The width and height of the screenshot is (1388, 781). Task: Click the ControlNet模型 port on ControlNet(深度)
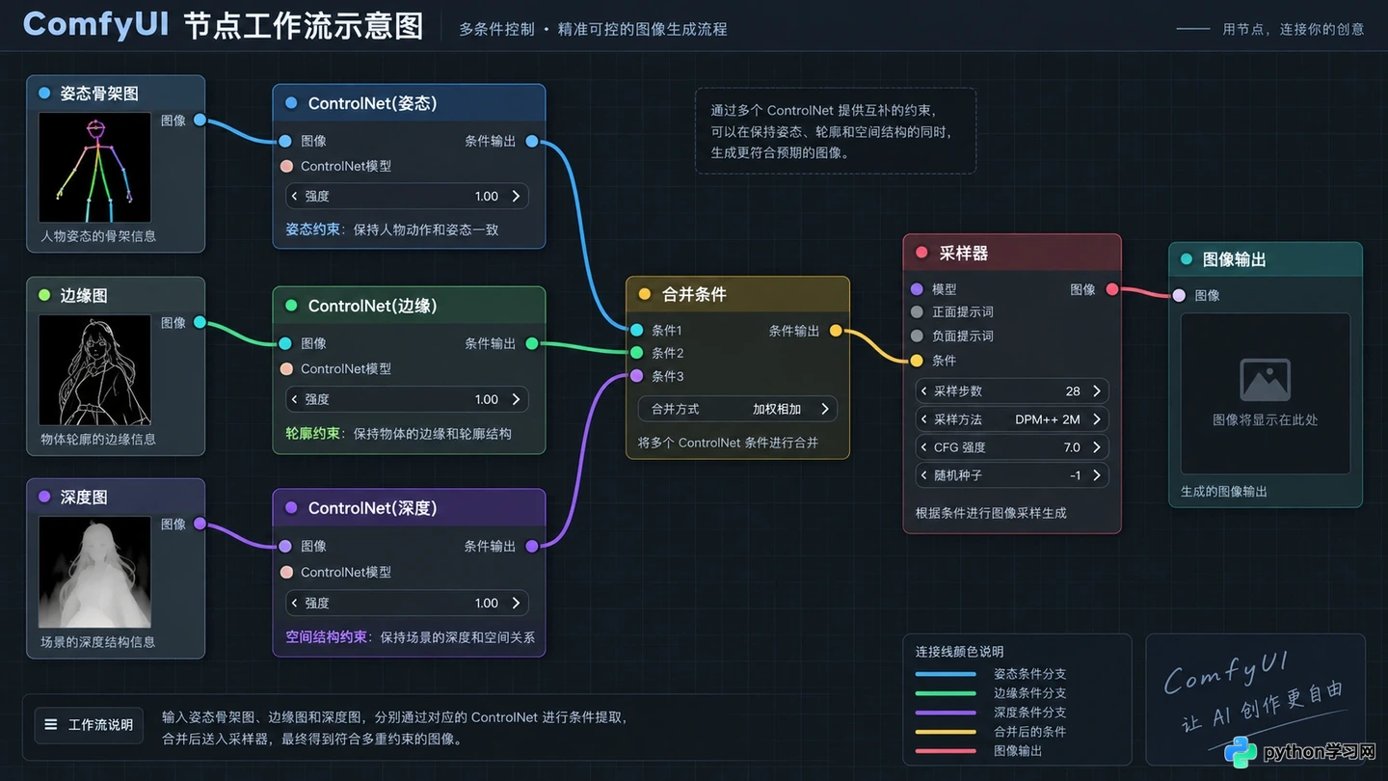coord(286,572)
